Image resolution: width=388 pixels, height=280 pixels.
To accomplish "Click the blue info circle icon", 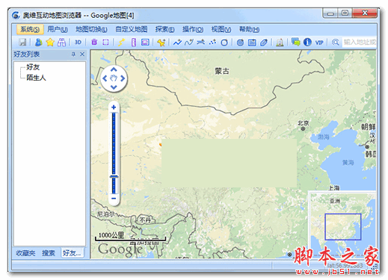I will coord(307,42).
